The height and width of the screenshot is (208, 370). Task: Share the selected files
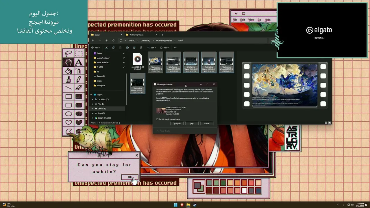point(134,48)
